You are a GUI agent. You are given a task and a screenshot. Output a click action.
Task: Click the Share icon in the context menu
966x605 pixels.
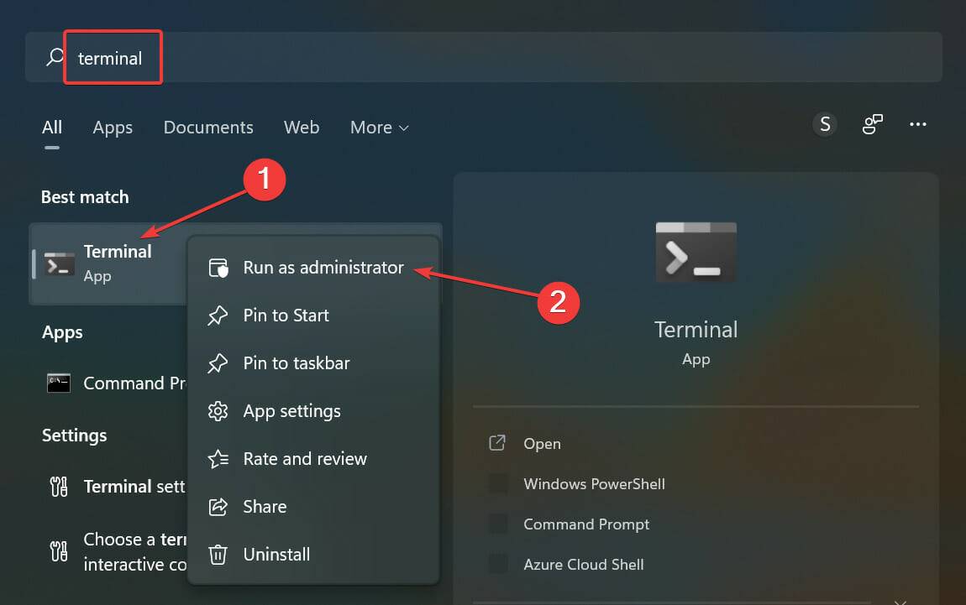click(218, 506)
